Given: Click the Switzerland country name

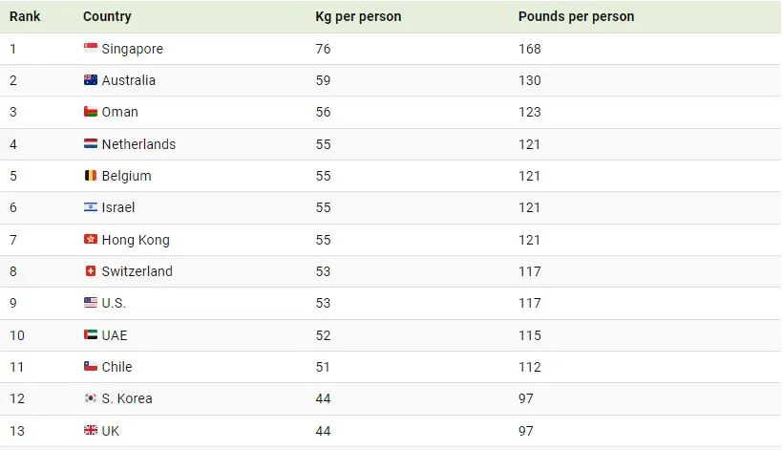Looking at the screenshot, I should (x=138, y=271).
